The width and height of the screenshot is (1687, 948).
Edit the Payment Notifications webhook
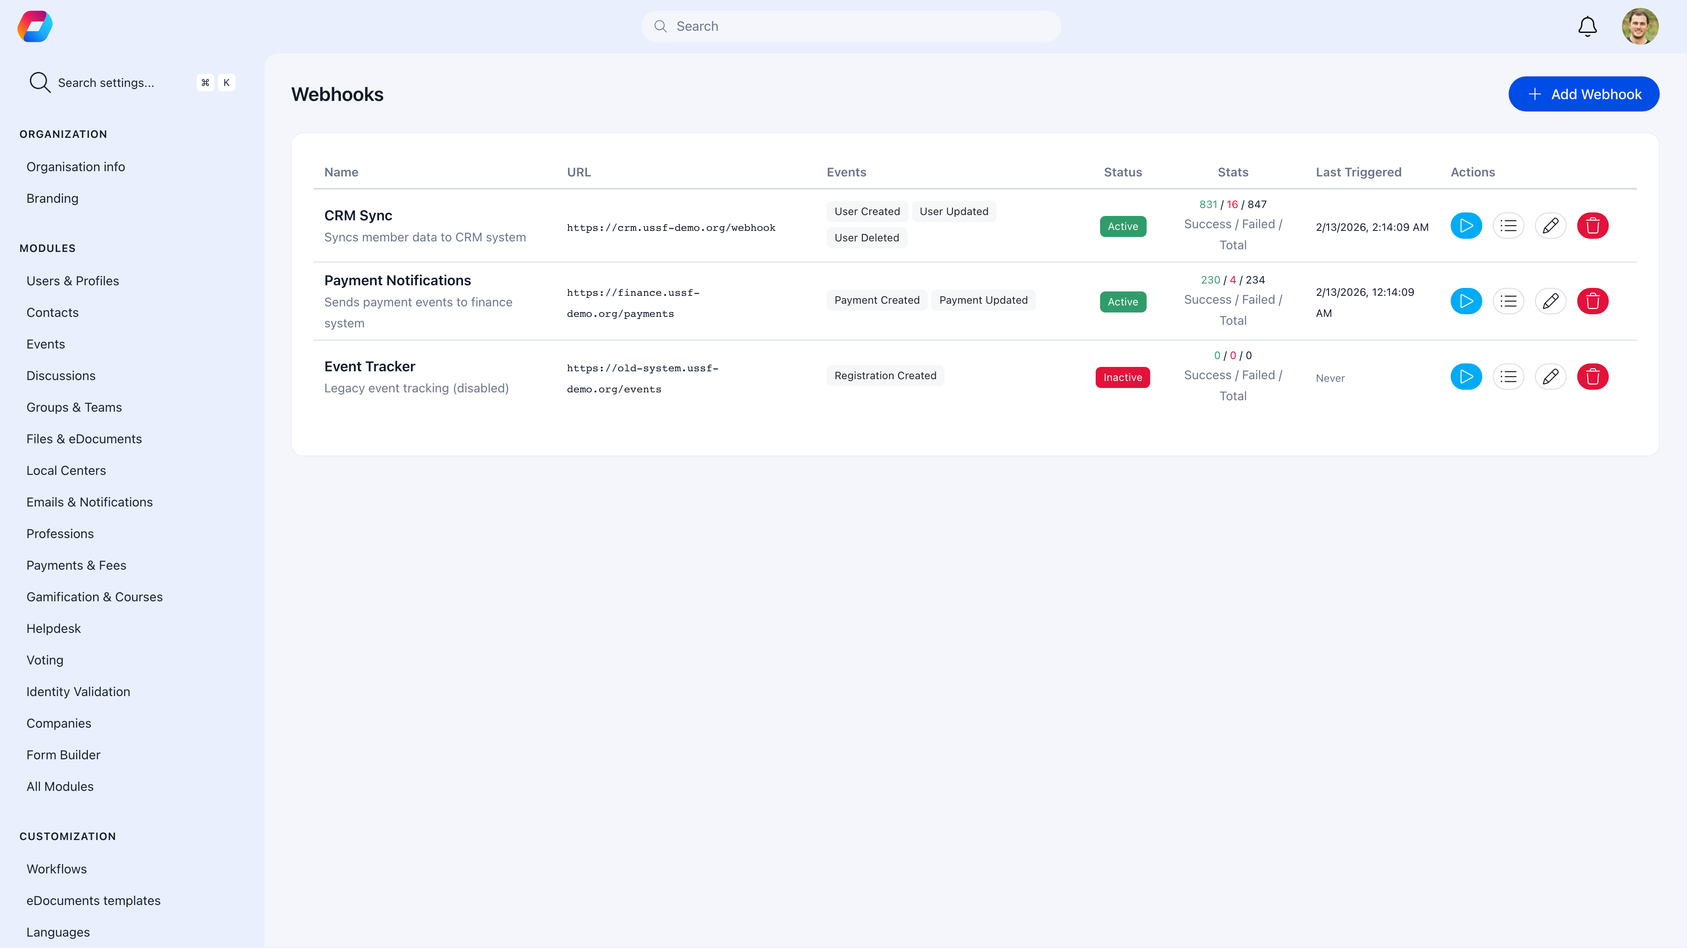pyautogui.click(x=1551, y=301)
